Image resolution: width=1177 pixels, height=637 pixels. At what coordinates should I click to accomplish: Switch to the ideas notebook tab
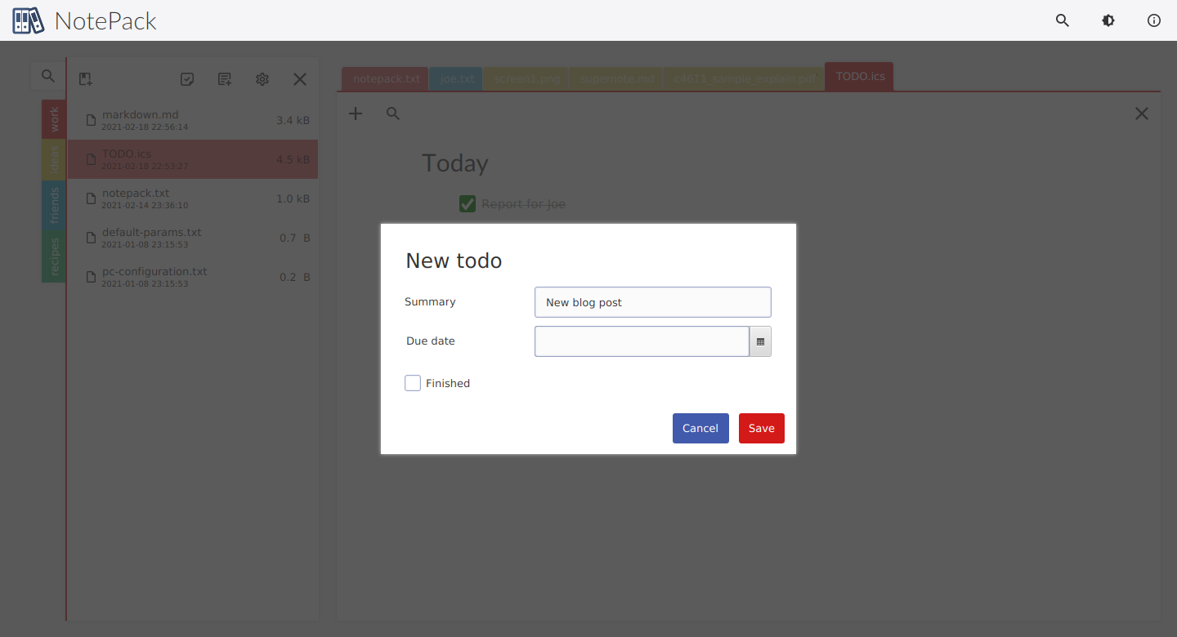point(54,160)
